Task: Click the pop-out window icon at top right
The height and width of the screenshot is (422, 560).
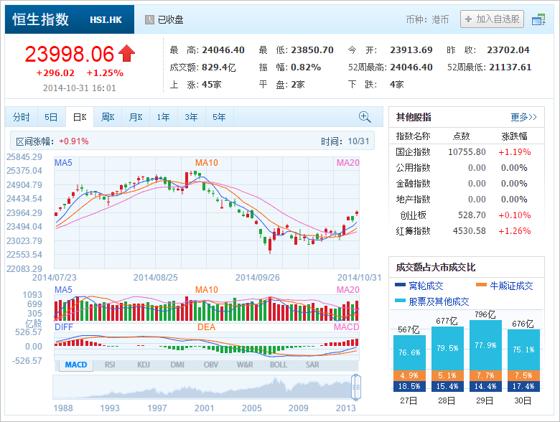Action: click(x=538, y=19)
